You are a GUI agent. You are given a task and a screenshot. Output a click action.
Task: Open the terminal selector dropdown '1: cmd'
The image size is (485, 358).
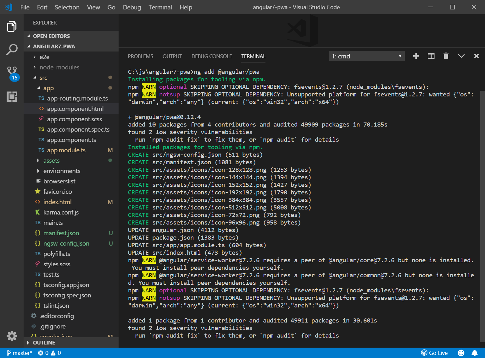[366, 56]
